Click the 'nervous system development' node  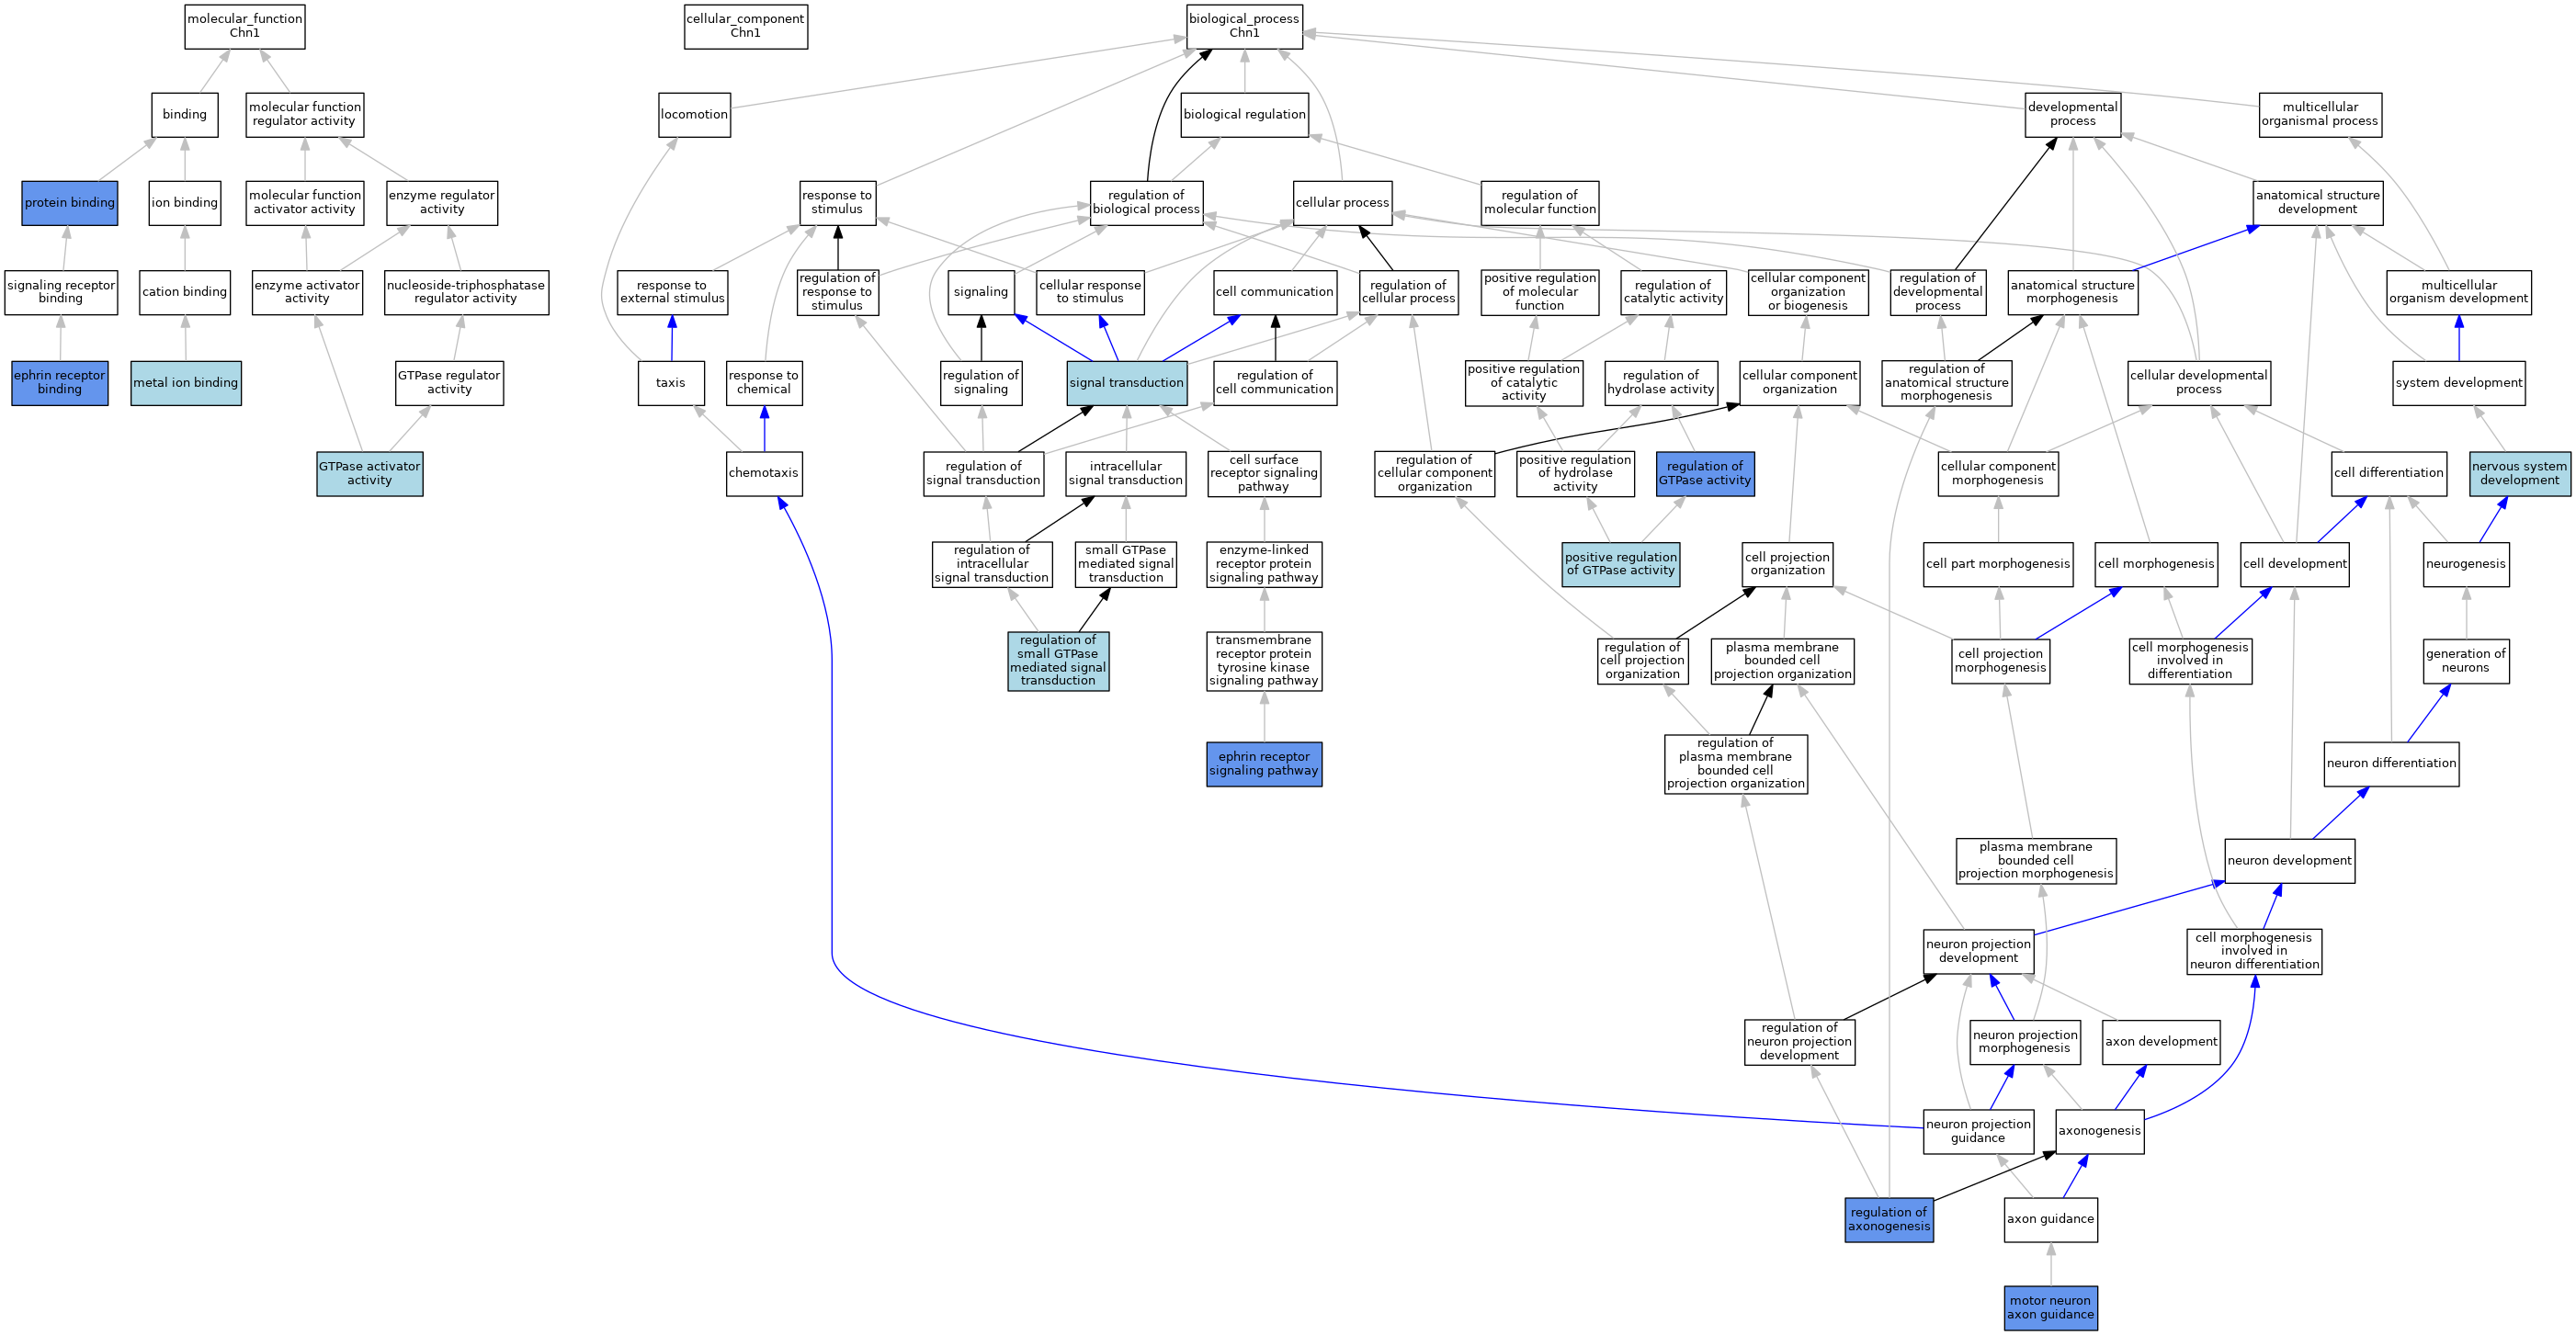(2520, 473)
